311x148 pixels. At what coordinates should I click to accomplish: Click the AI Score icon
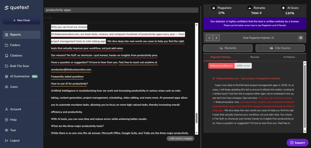pos(283,8)
